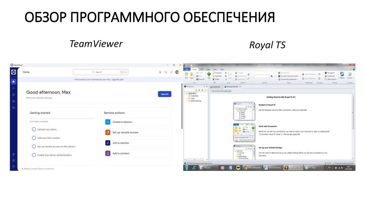Click the License icon in Royal TS ribbon
The image size is (365, 204).
tap(350, 74)
